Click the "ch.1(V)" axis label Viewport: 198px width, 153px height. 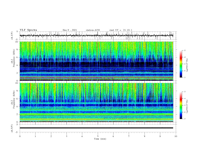(x=12, y=35)
